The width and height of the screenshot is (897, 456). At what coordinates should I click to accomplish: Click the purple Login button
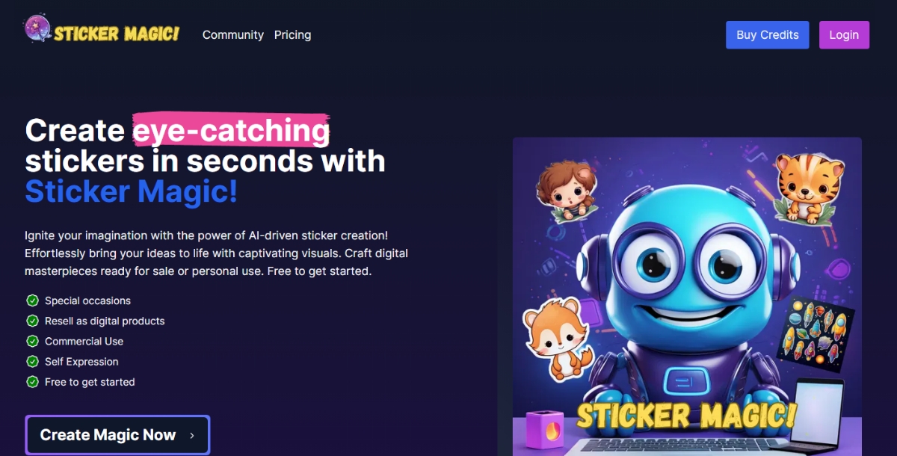(844, 34)
